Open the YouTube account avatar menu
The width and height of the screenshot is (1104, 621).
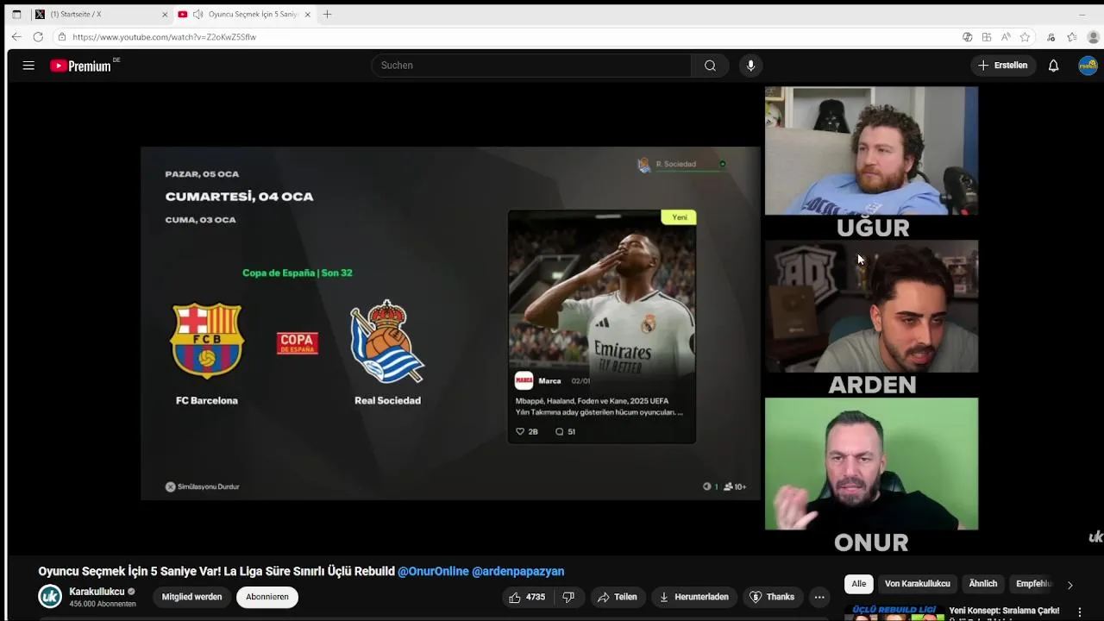click(1088, 66)
